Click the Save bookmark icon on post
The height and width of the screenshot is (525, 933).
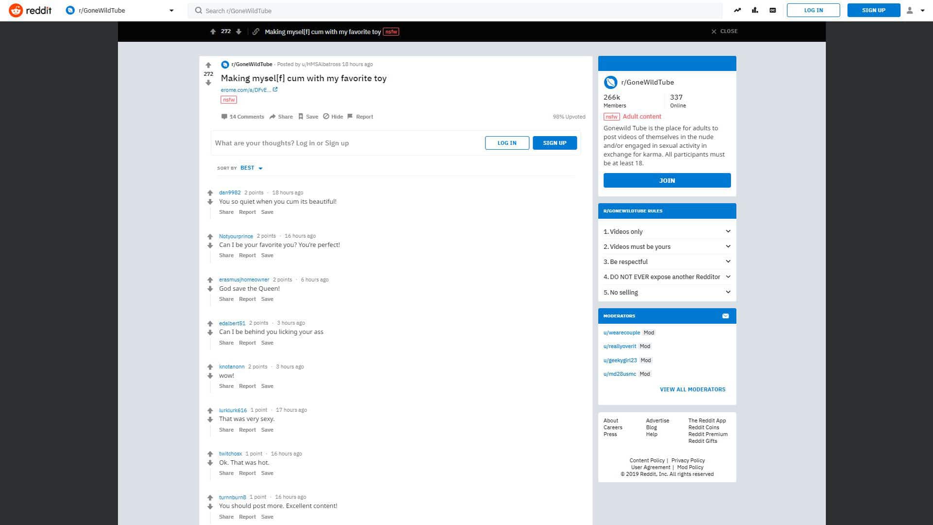pyautogui.click(x=301, y=117)
